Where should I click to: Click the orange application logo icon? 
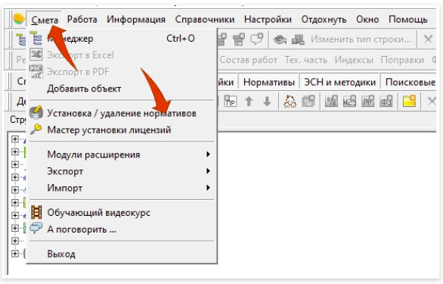tap(19, 19)
